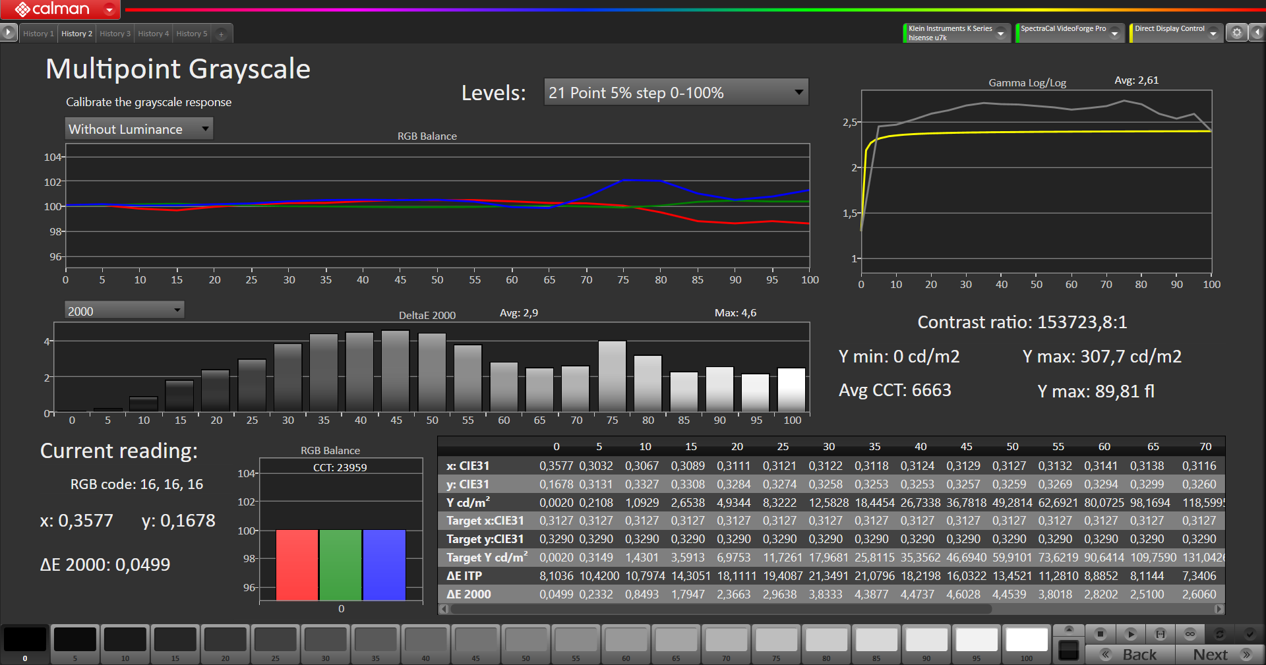This screenshot has width=1266, height=665.
Task: Select the 10 level grayscale swatch
Action: (x=125, y=643)
